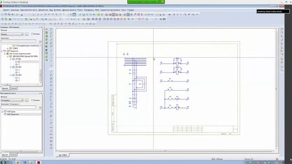The height and width of the screenshot is (164, 292).
Task: Select the arc drawing tool
Action: pos(51,100)
